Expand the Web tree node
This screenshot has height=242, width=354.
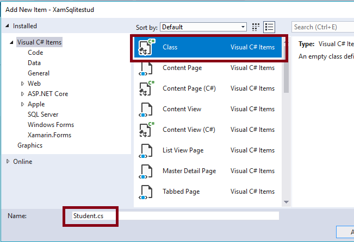point(22,84)
